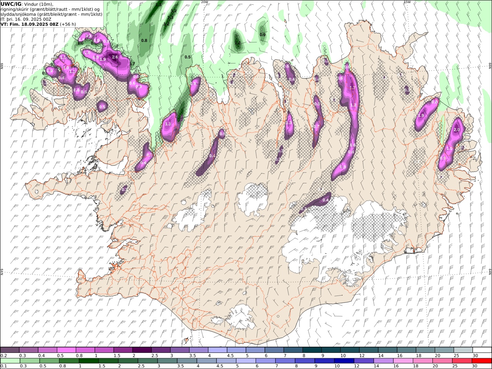Click the '0.2' label in the snow legend
This screenshot has width=492, height=369.
coord(3,356)
